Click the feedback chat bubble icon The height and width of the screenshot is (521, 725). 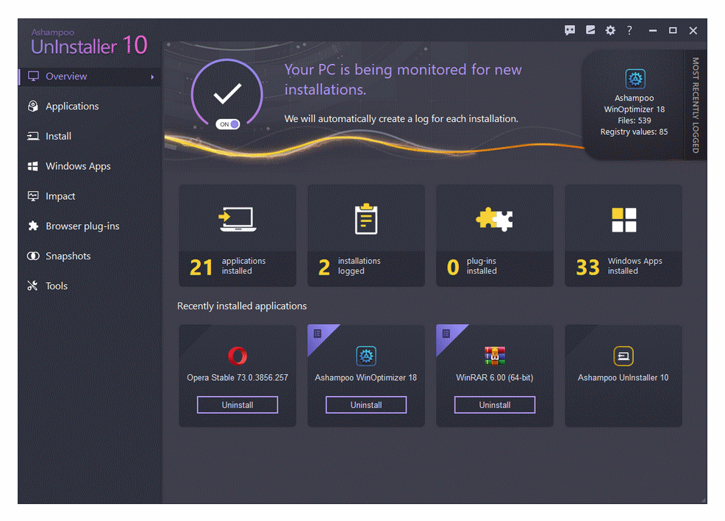click(x=570, y=31)
